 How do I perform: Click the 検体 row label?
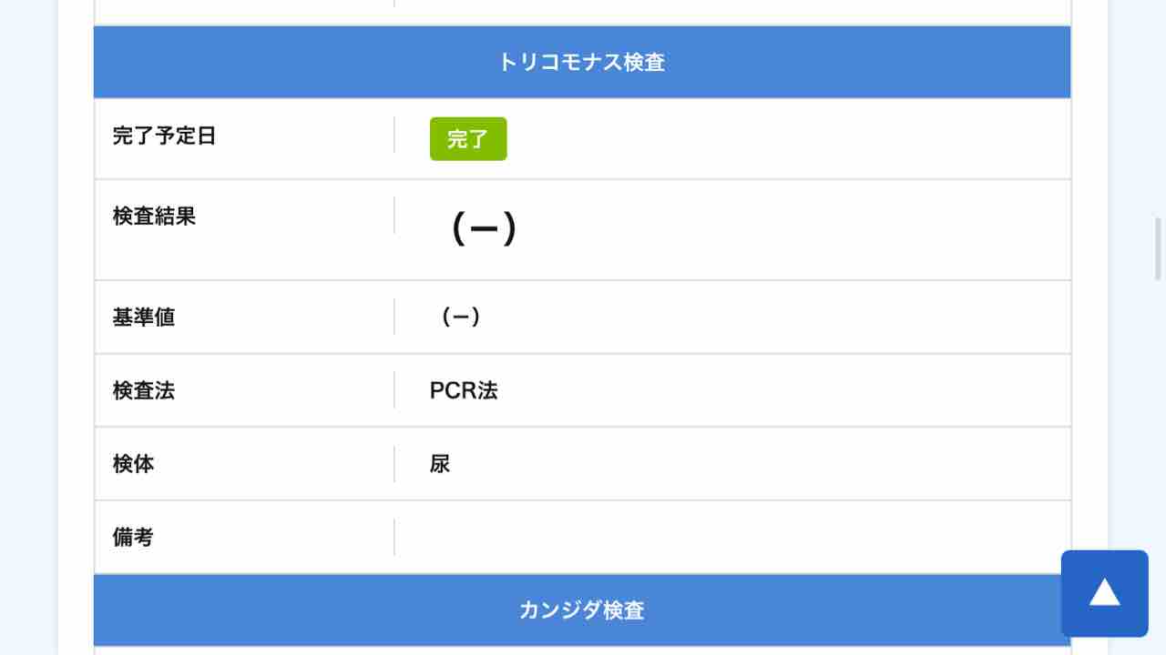pyautogui.click(x=133, y=464)
